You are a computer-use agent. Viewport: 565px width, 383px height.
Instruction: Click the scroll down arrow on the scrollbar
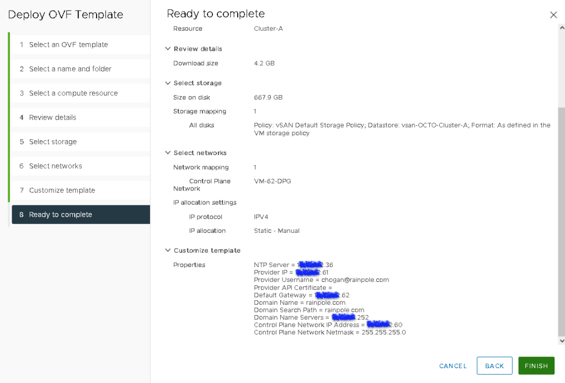pyautogui.click(x=561, y=341)
